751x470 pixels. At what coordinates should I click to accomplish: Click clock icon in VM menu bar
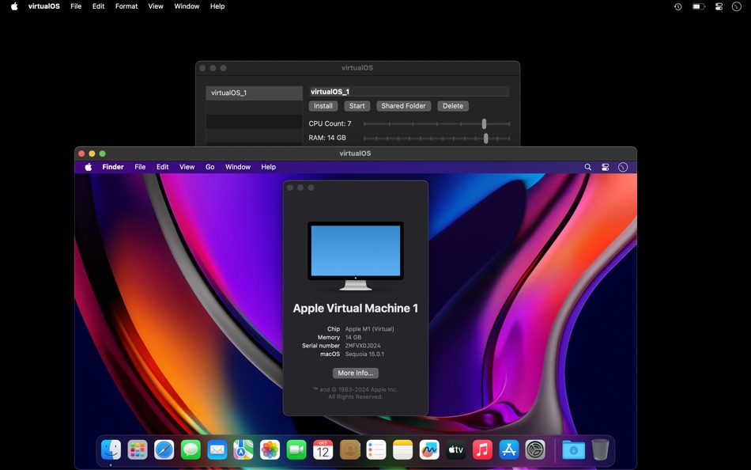[x=623, y=167]
